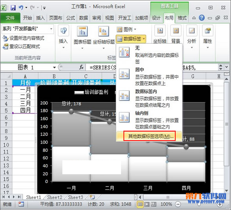Click the 总计, 178 data label
231x210 pixels.
click(x=71, y=104)
